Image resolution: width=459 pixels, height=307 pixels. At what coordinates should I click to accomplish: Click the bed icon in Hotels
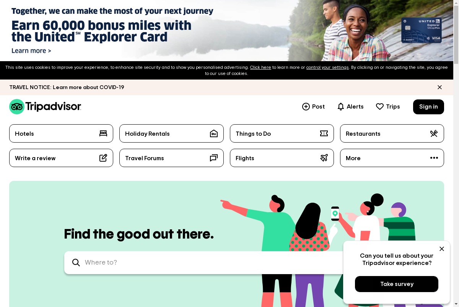pos(103,133)
